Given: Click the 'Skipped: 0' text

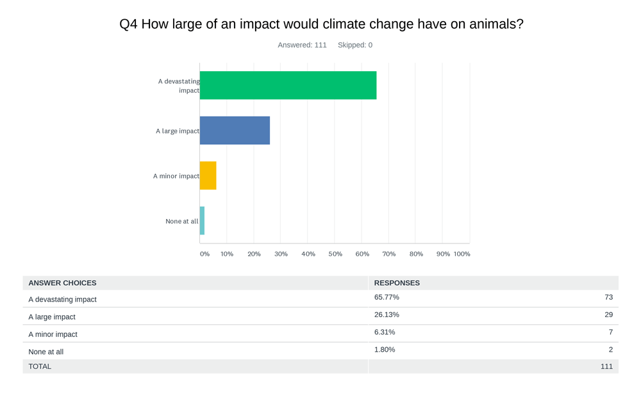Looking at the screenshot, I should pyautogui.click(x=355, y=45).
